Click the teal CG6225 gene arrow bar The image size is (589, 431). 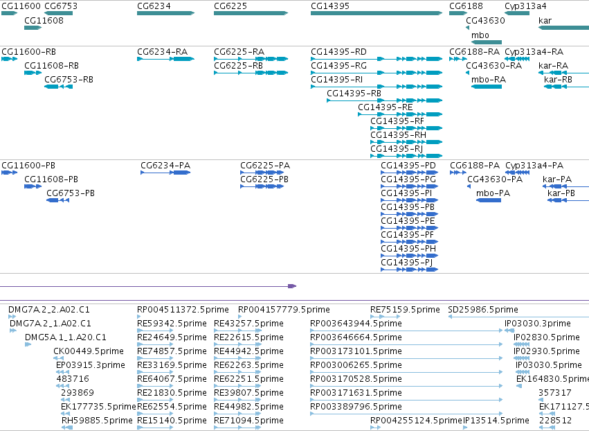coord(251,13)
